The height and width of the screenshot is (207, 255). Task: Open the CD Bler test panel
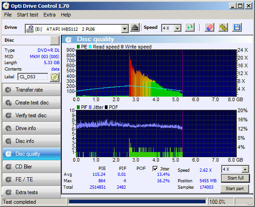coord(32,167)
